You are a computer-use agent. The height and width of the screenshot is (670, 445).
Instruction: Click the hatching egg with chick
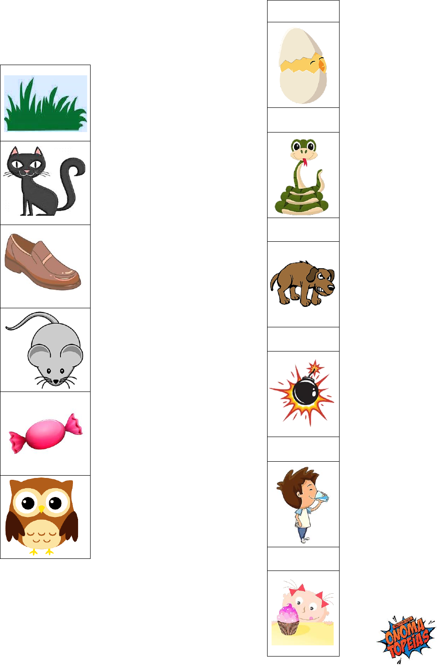point(303,65)
